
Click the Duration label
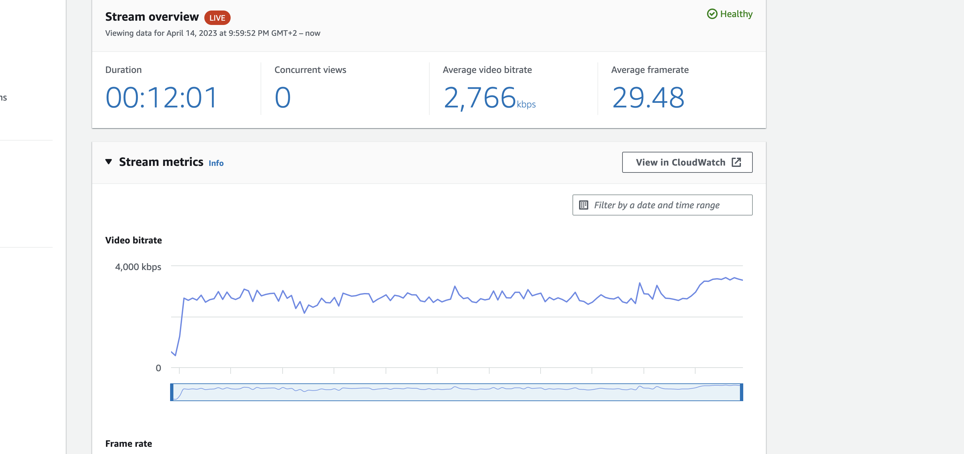pyautogui.click(x=123, y=70)
